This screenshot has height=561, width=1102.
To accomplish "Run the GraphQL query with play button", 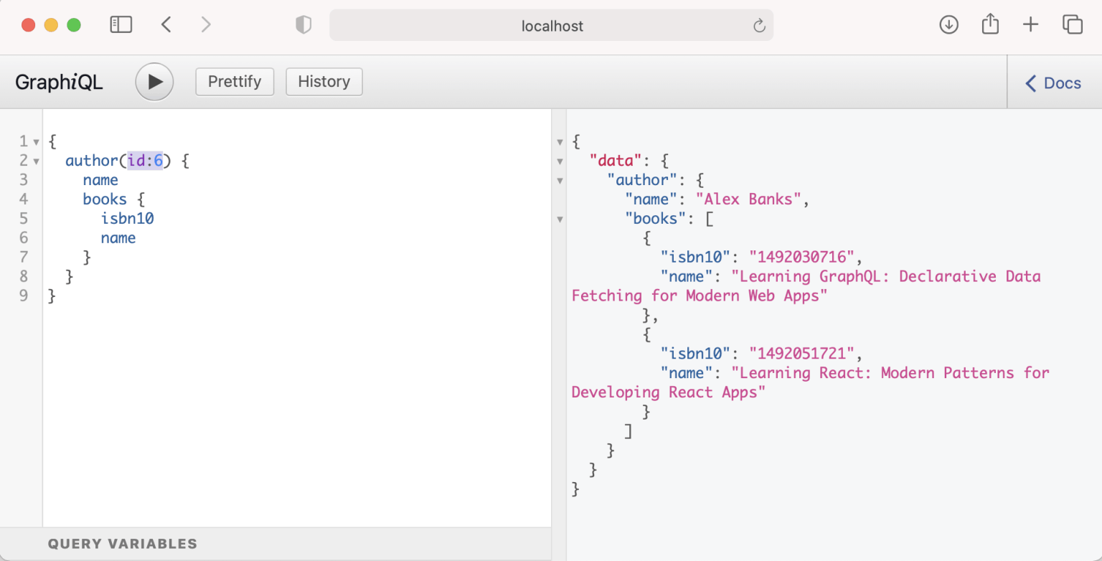I will (x=154, y=82).
